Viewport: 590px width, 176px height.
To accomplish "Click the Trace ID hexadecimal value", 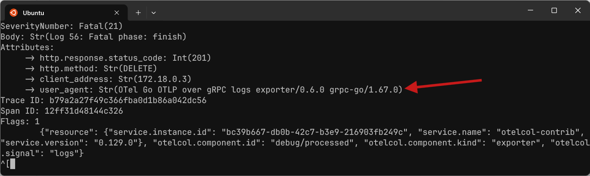I will point(128,100).
